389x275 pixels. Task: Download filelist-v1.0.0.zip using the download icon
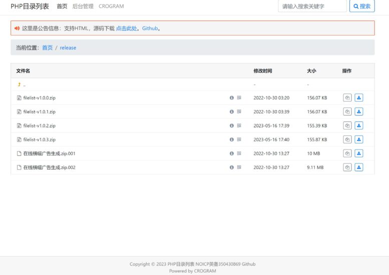358,98
